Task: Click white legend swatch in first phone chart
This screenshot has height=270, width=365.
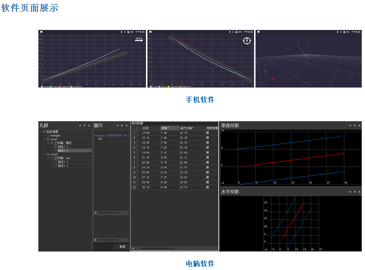Action: coord(42,86)
